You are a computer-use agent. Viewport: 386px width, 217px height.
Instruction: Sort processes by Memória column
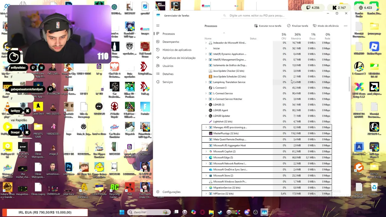pos(296,36)
